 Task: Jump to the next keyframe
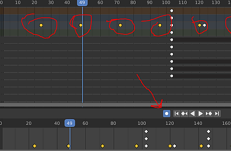tap(209, 113)
